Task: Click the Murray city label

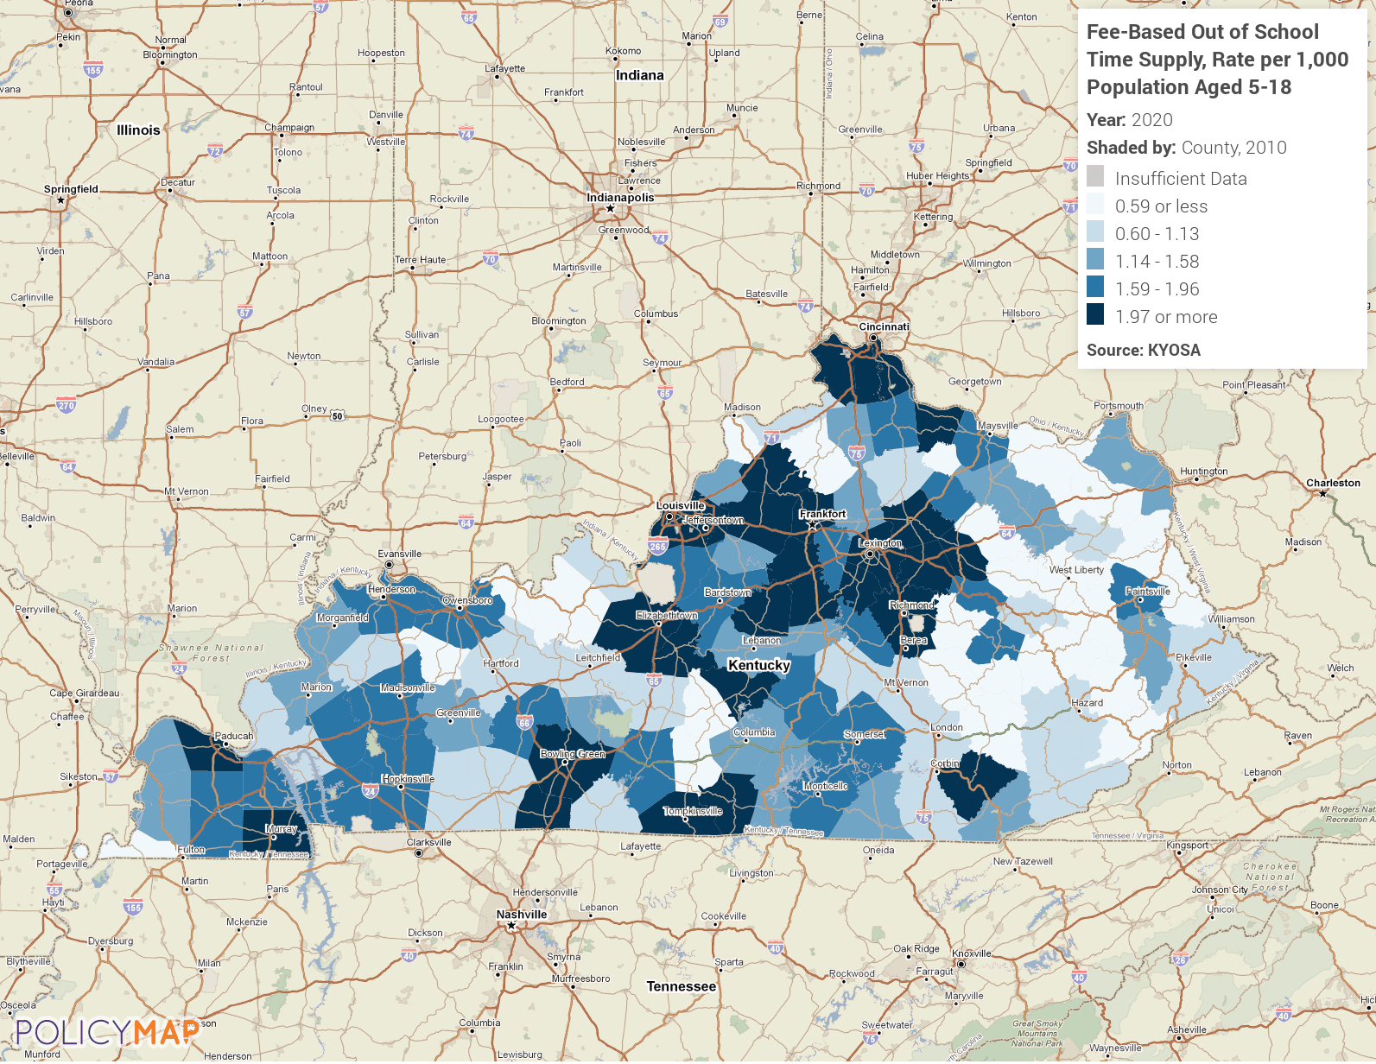Action: pyautogui.click(x=281, y=829)
